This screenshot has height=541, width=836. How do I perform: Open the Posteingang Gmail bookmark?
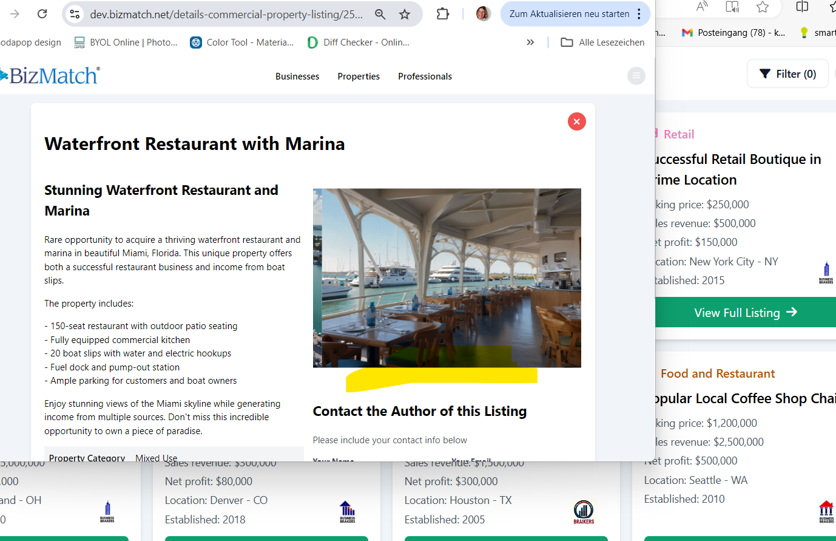click(733, 33)
